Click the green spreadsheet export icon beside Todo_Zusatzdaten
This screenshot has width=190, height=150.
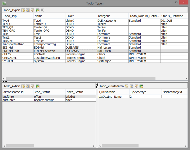click(x=141, y=86)
